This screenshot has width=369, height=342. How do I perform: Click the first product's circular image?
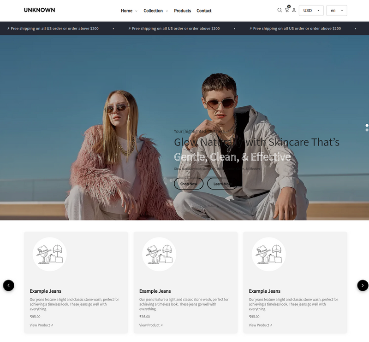49,254
